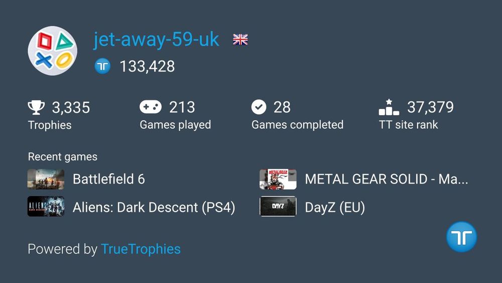Screen dimensions: 502x283
Task: Click the gamepad Games played icon
Action: [151, 107]
